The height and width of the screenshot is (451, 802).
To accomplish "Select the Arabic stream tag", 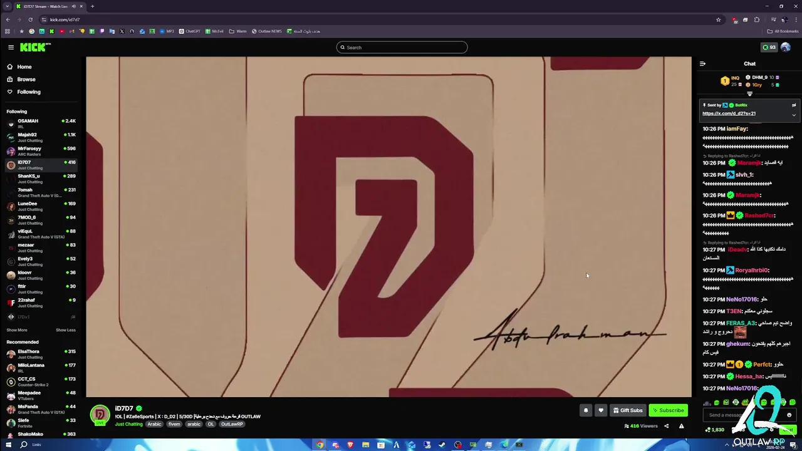I will pos(154,424).
